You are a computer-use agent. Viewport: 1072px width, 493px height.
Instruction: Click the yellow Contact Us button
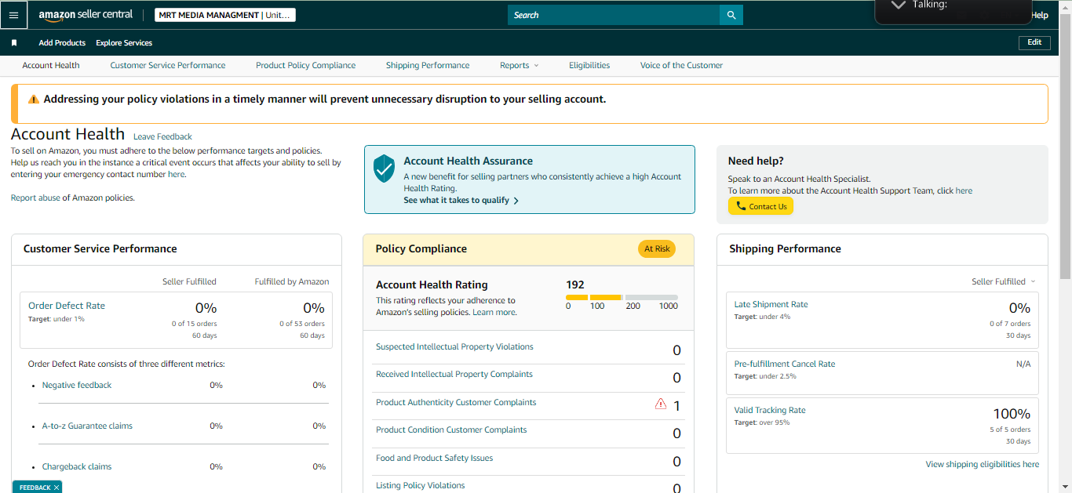click(x=760, y=206)
